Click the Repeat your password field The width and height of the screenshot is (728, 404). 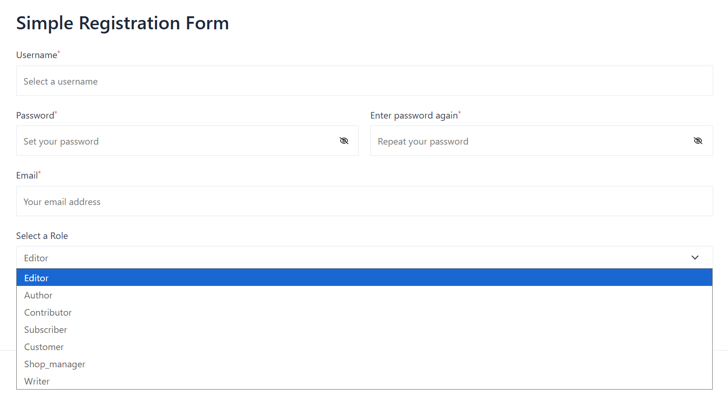coord(530,141)
